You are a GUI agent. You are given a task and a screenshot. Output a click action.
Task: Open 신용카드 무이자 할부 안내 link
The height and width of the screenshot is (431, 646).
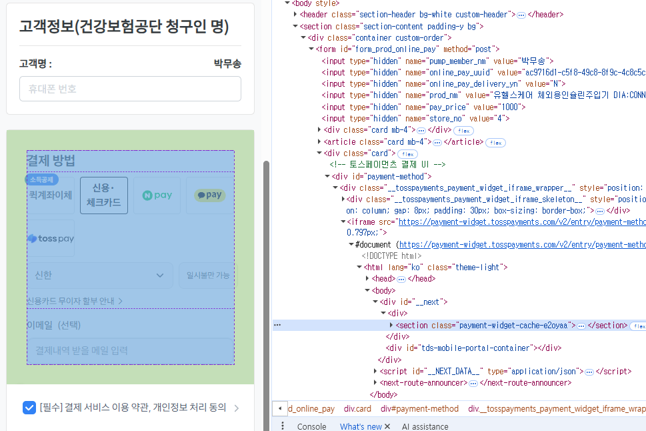coord(75,301)
